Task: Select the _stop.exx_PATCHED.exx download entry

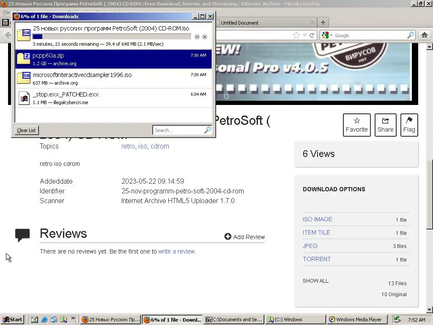Action: click(113, 98)
